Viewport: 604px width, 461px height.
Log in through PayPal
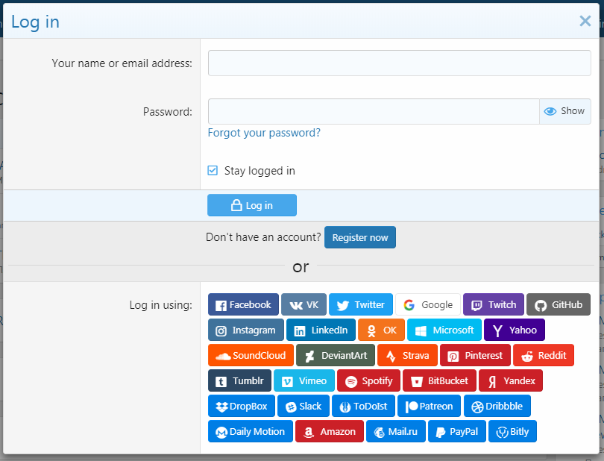coord(457,431)
